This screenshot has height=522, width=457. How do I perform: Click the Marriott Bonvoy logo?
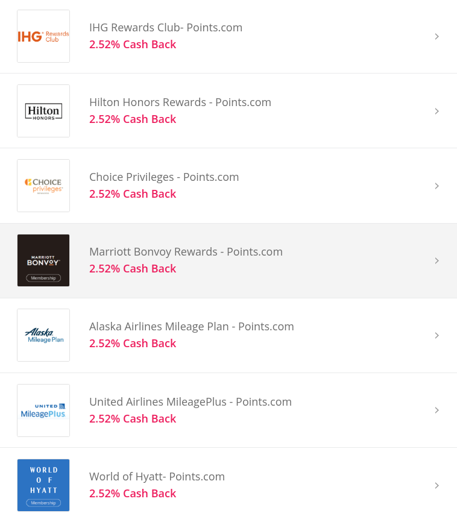pos(43,260)
